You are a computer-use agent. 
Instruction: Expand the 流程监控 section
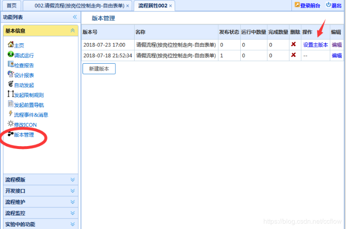72,213
